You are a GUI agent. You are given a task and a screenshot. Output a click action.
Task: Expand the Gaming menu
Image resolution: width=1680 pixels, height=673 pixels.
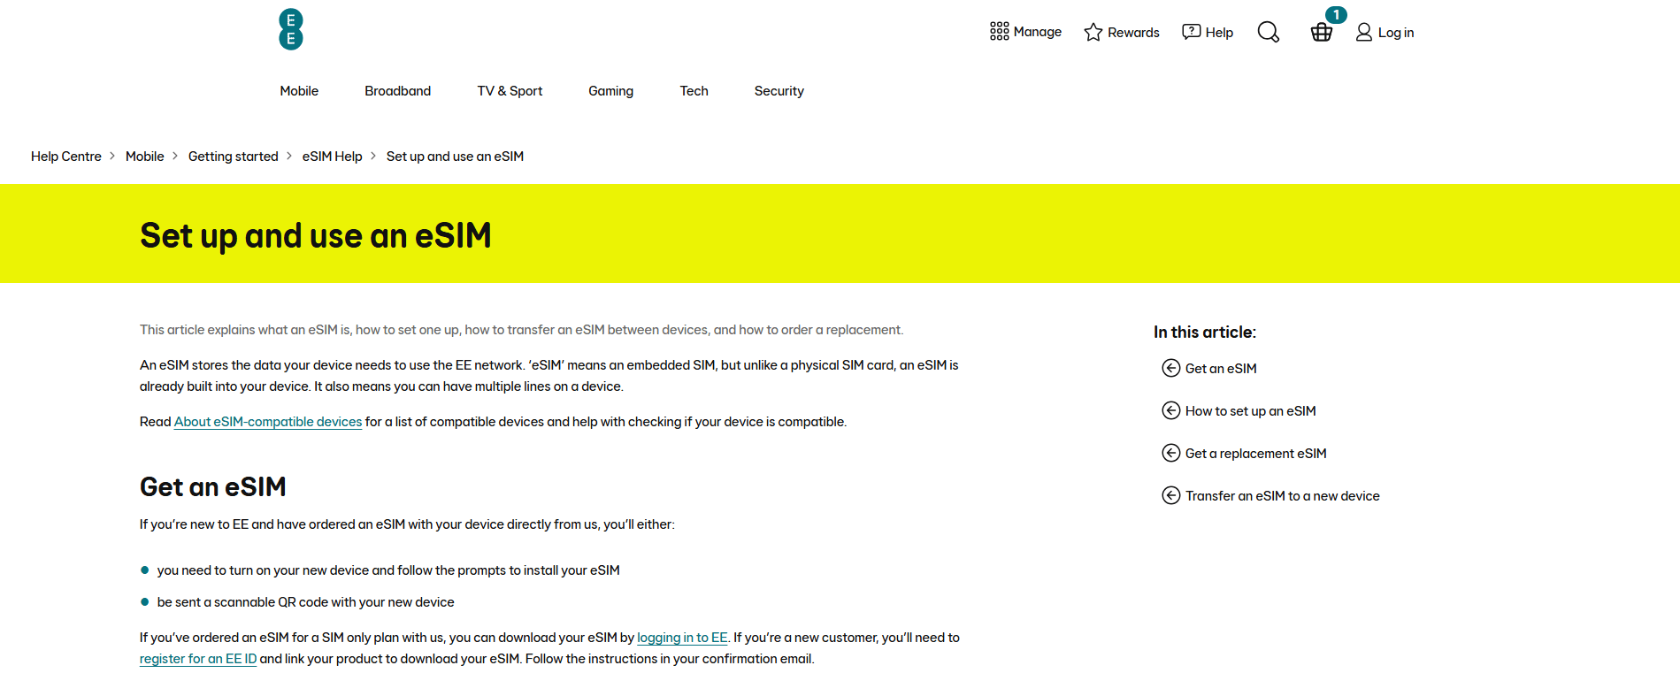tap(610, 91)
